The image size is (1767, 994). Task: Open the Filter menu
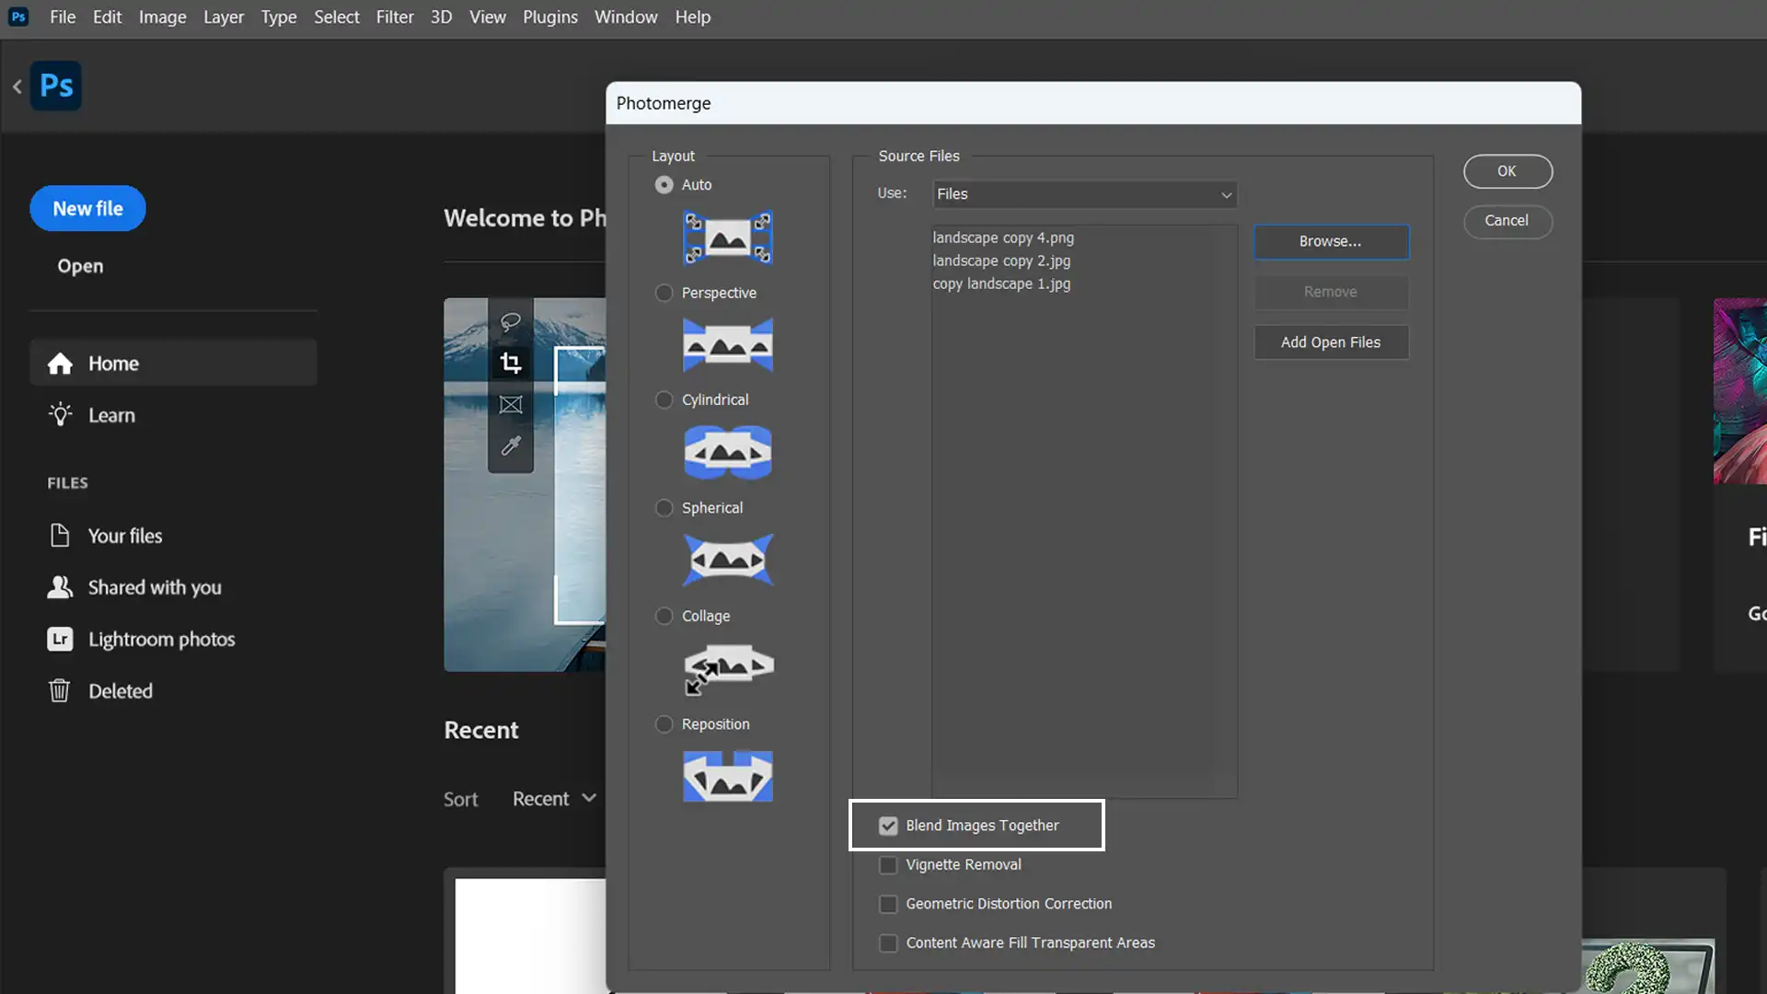click(395, 17)
